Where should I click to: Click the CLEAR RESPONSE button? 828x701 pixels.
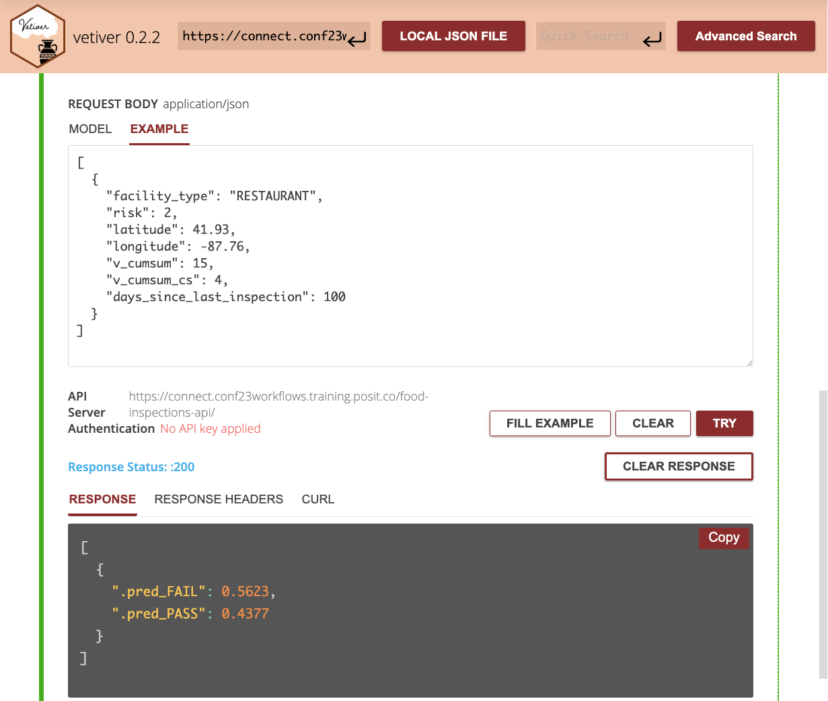point(678,466)
